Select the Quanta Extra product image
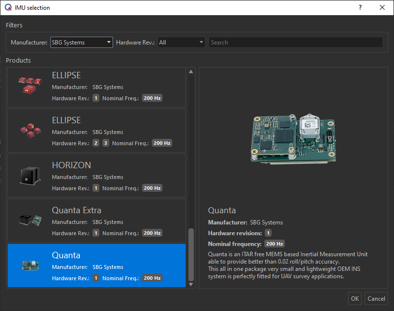The width and height of the screenshot is (394, 311). click(x=30, y=221)
